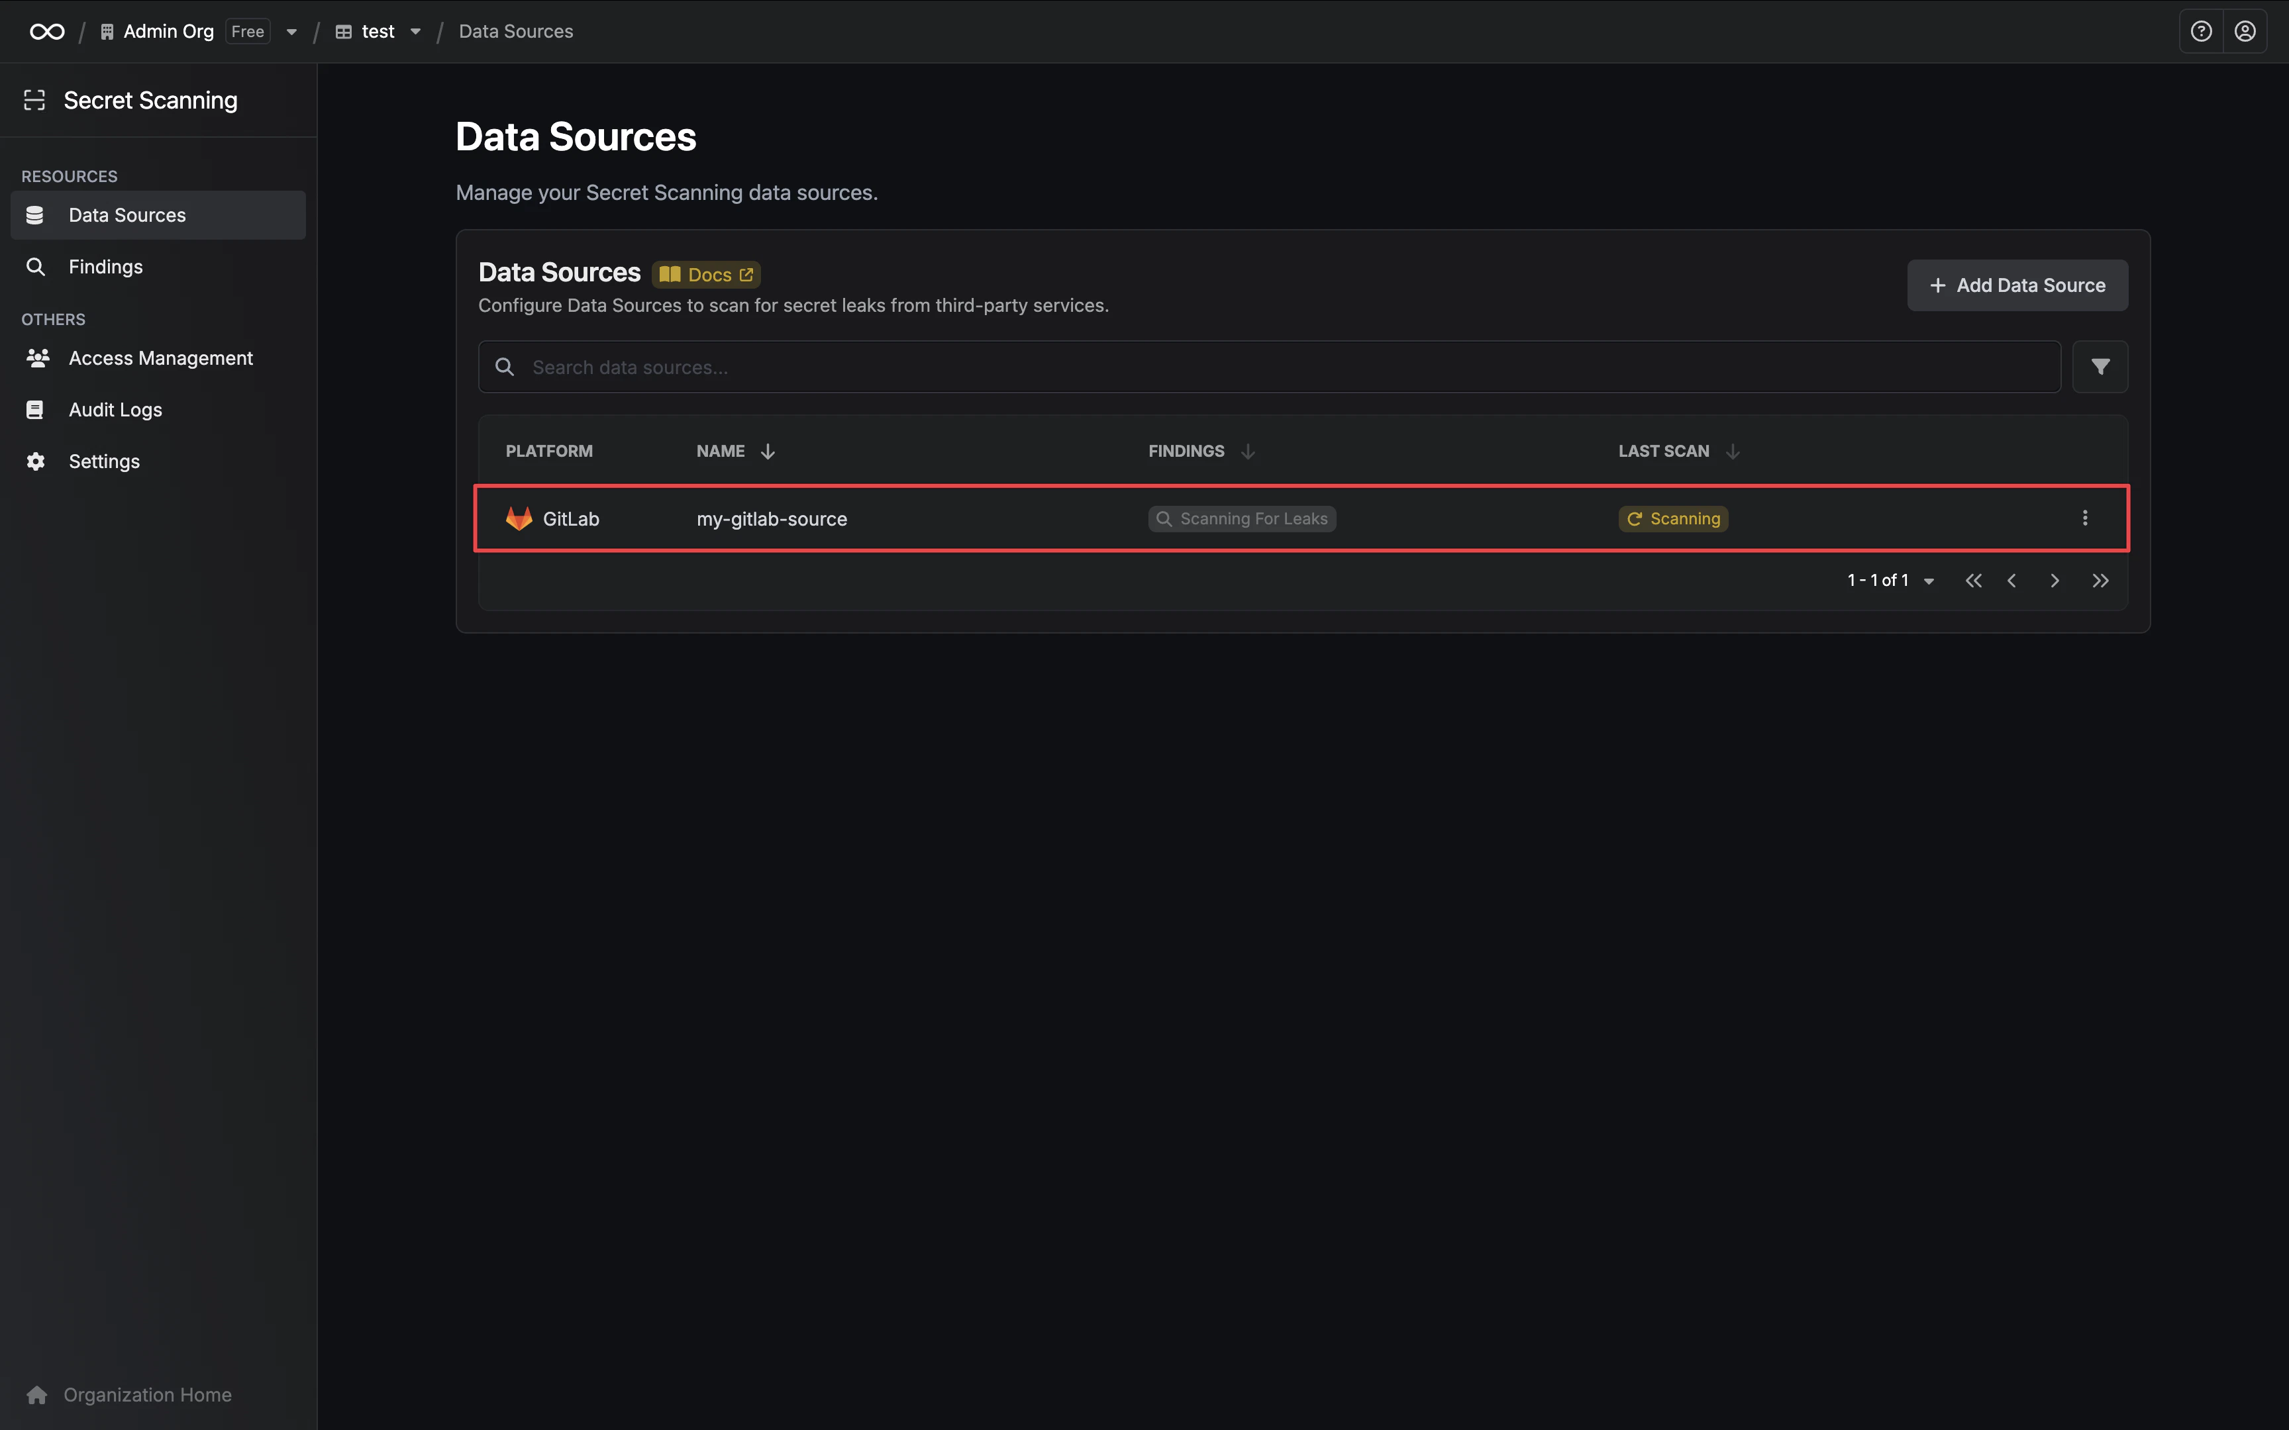The width and height of the screenshot is (2289, 1430).
Task: Click the Admin Org breadcrumb
Action: 168,31
